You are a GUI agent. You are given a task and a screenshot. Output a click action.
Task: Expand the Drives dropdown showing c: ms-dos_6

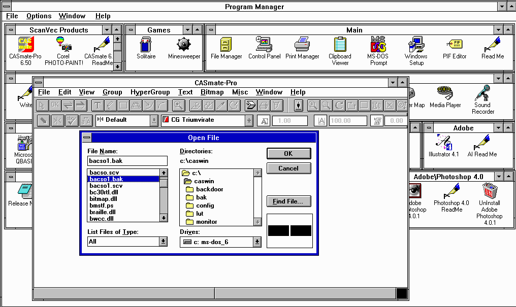tap(257, 242)
